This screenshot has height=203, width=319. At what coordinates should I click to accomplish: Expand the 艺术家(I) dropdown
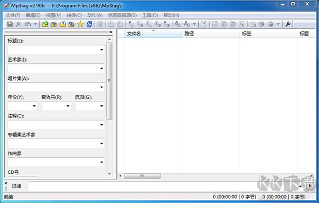(x=102, y=69)
